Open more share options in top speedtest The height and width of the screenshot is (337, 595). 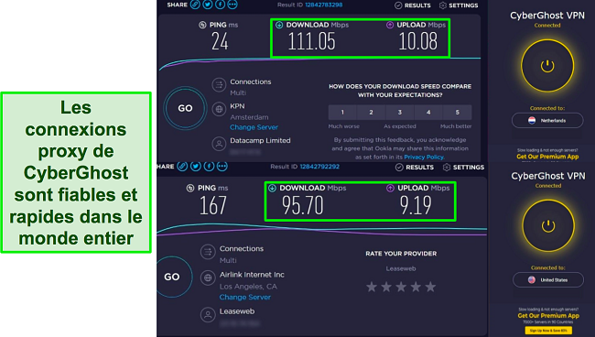click(x=233, y=5)
